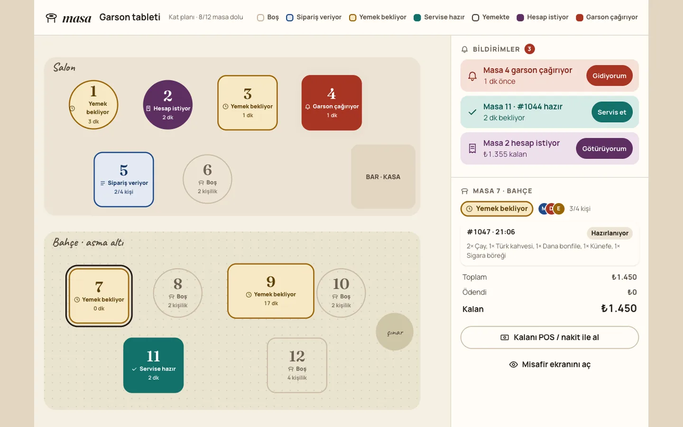Viewport: 683px width, 427px height.
Task: Select table 5 placing an order
Action: (x=124, y=179)
